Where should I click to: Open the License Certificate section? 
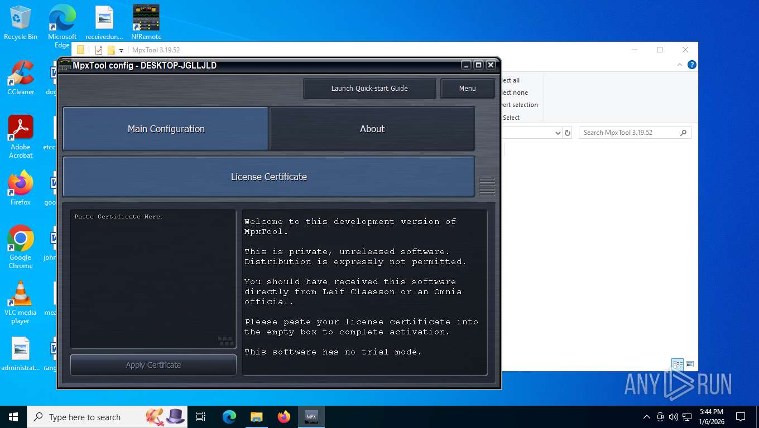(x=269, y=177)
